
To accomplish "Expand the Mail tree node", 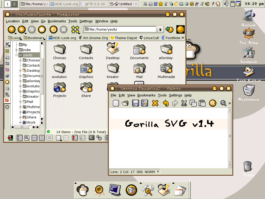I will tap(20, 102).
